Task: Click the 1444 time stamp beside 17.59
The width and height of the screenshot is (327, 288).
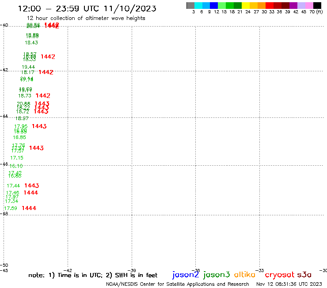Action: pos(29,208)
